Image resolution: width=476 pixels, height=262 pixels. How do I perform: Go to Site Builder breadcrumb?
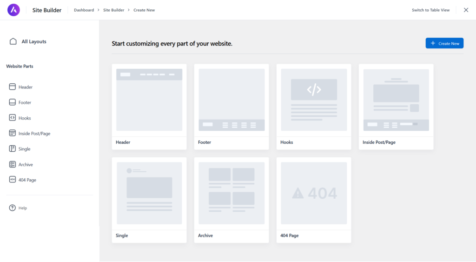[x=113, y=10]
